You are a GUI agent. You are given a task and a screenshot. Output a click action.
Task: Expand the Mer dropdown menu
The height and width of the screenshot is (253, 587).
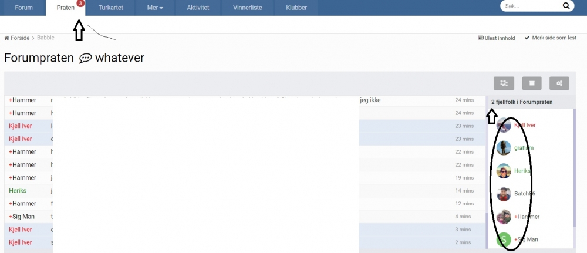click(x=155, y=8)
